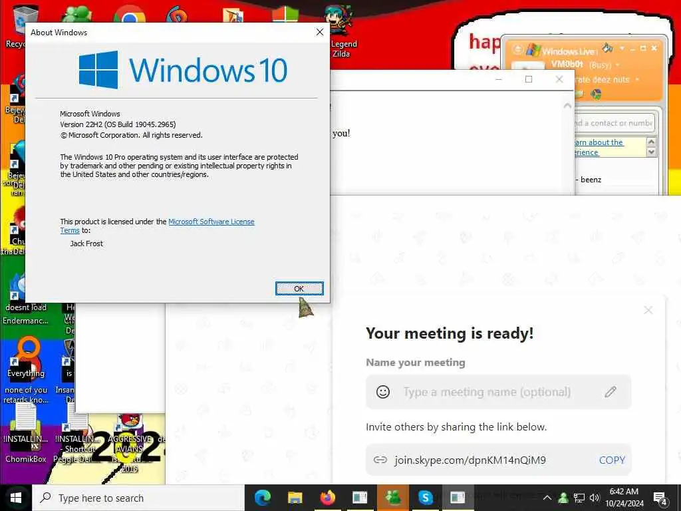The height and width of the screenshot is (511, 681).
Task: Show hidden system tray icons
Action: tap(547, 498)
